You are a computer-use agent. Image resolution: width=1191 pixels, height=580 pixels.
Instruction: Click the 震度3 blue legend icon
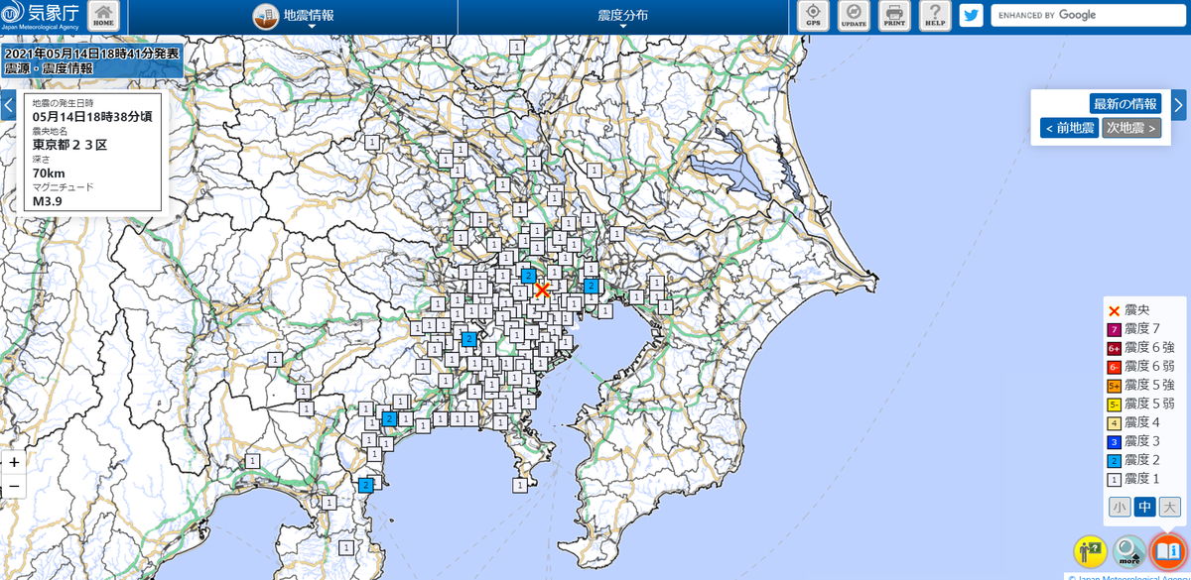tap(1115, 442)
